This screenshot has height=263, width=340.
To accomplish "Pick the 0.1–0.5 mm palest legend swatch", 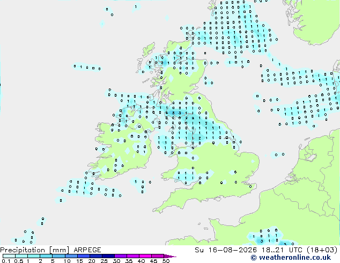I will click(x=9, y=256).
